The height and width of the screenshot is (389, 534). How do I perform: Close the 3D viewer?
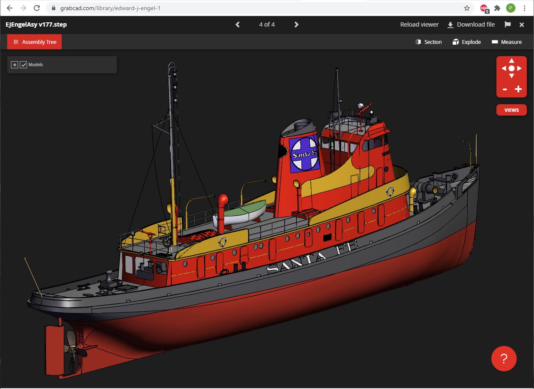click(x=522, y=24)
